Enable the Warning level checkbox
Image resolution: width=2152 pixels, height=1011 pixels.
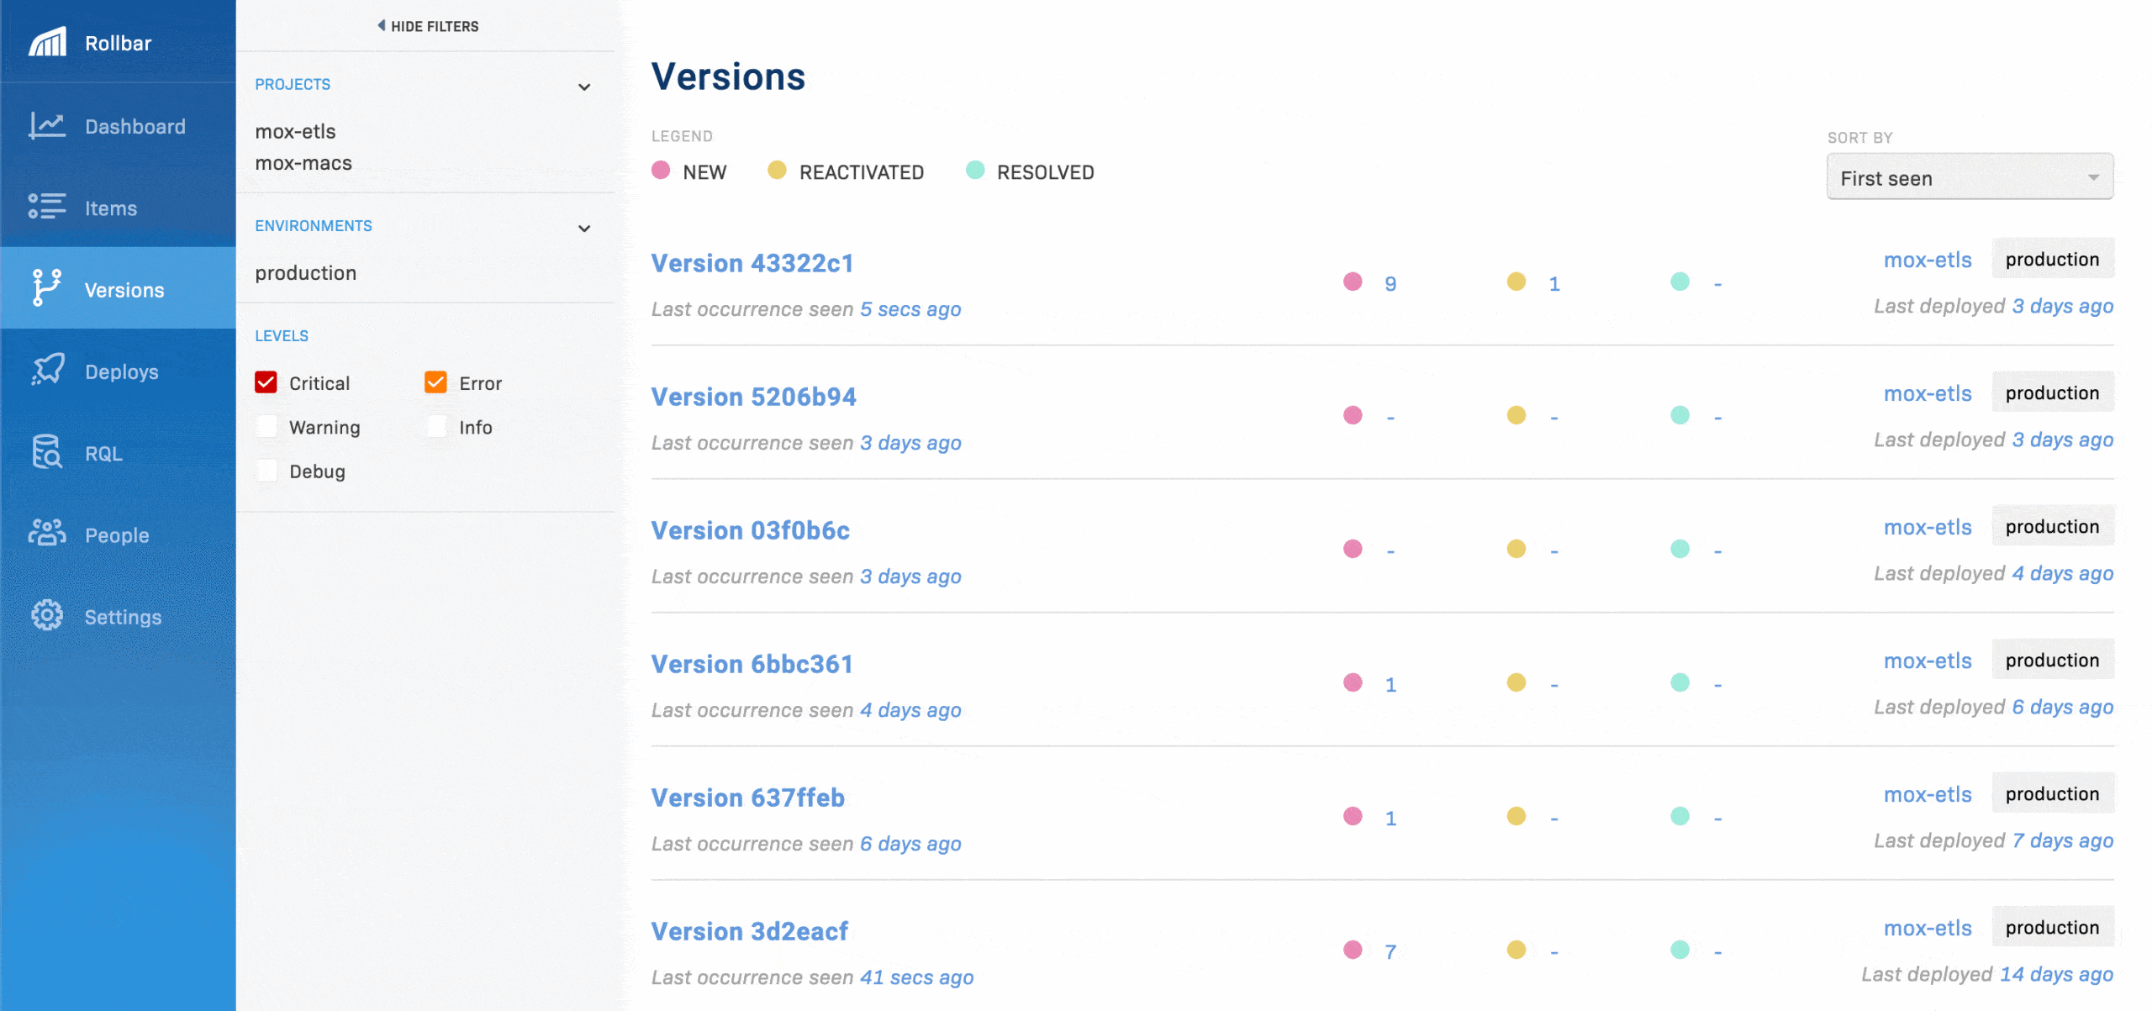[266, 427]
